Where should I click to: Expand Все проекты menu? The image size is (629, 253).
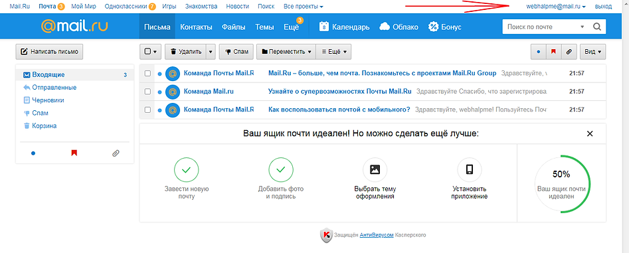(304, 7)
